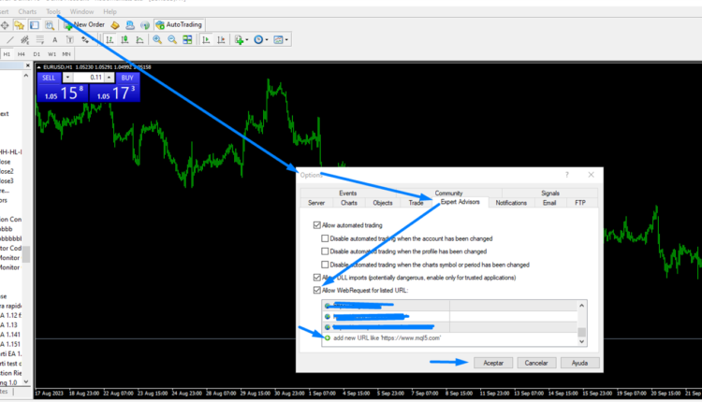Open the templates dropdown in toolbar

pos(287,40)
